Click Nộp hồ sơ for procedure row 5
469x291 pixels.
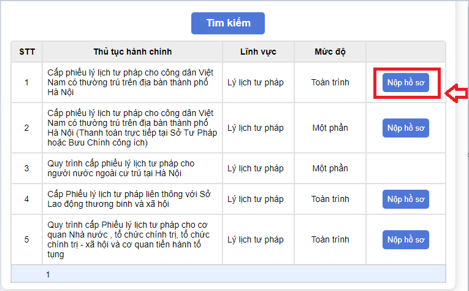[x=406, y=239]
